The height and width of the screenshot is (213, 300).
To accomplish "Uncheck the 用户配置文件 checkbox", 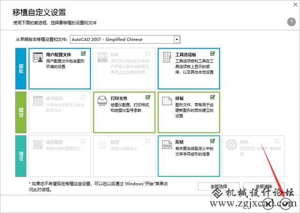I will [83, 53].
